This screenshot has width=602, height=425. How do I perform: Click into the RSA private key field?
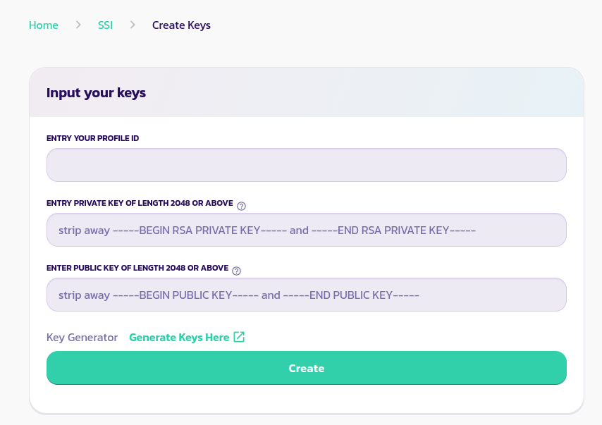[306, 230]
